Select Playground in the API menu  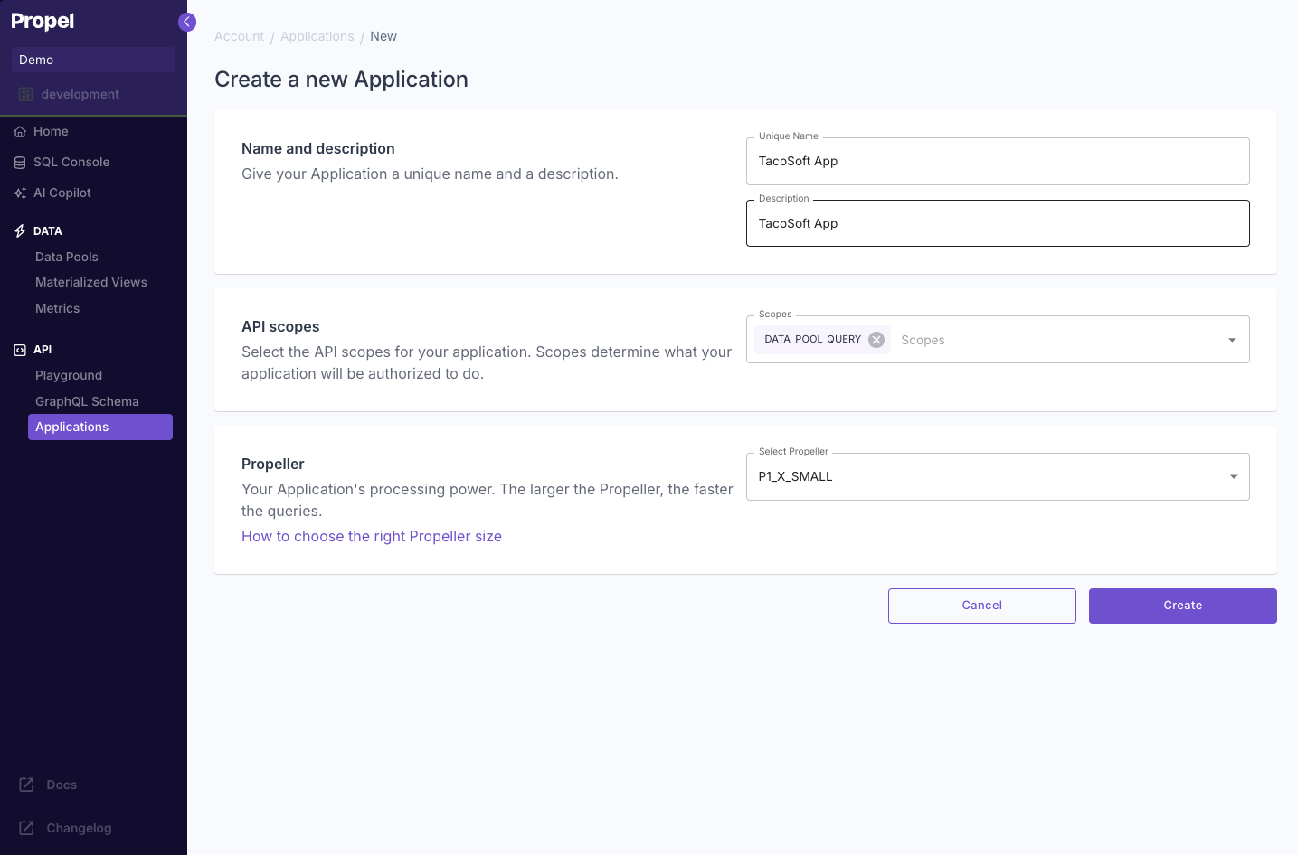coord(69,375)
